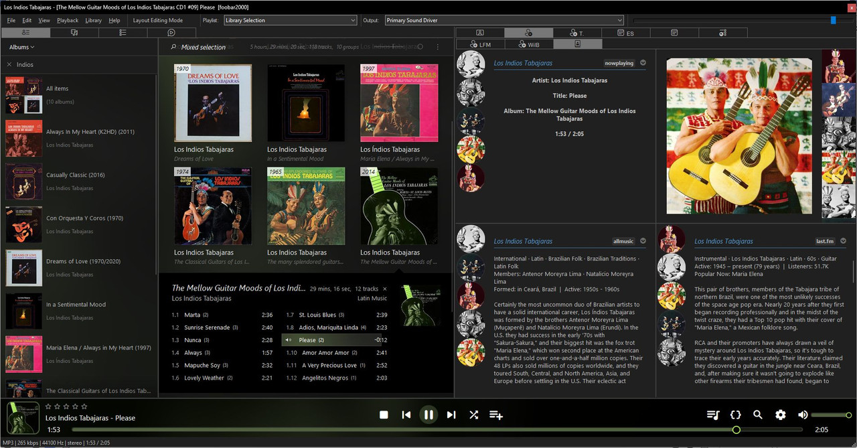Open the Playlist dropdown showing Library Selection
Viewport: 857px width, 448px height.
(291, 20)
